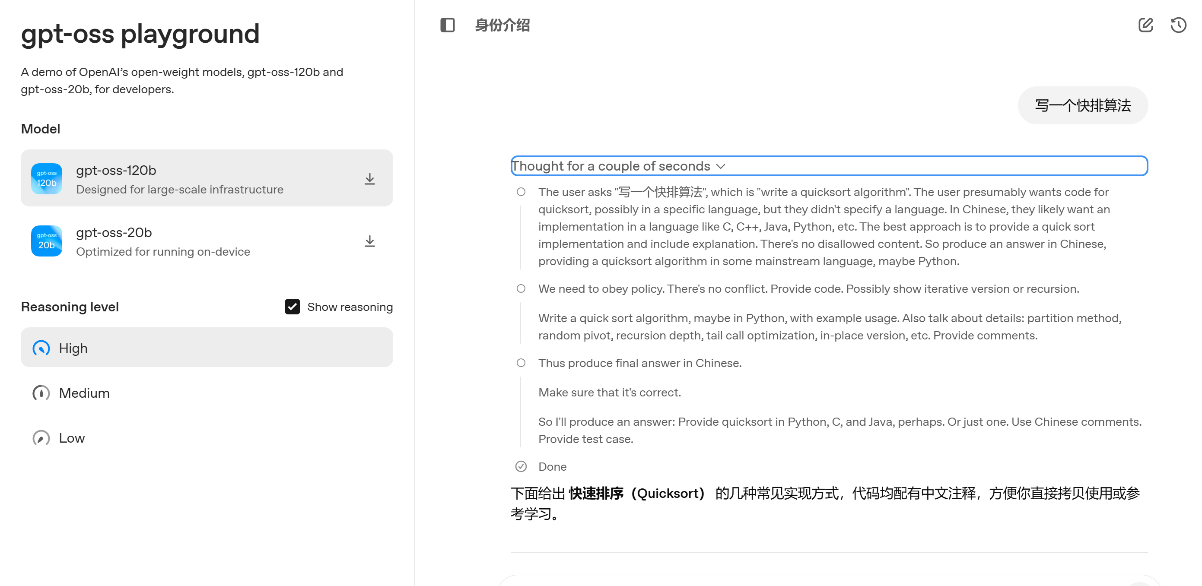The width and height of the screenshot is (1202, 586).
Task: Choose the gpt-oss-20b model card
Action: coord(207,241)
